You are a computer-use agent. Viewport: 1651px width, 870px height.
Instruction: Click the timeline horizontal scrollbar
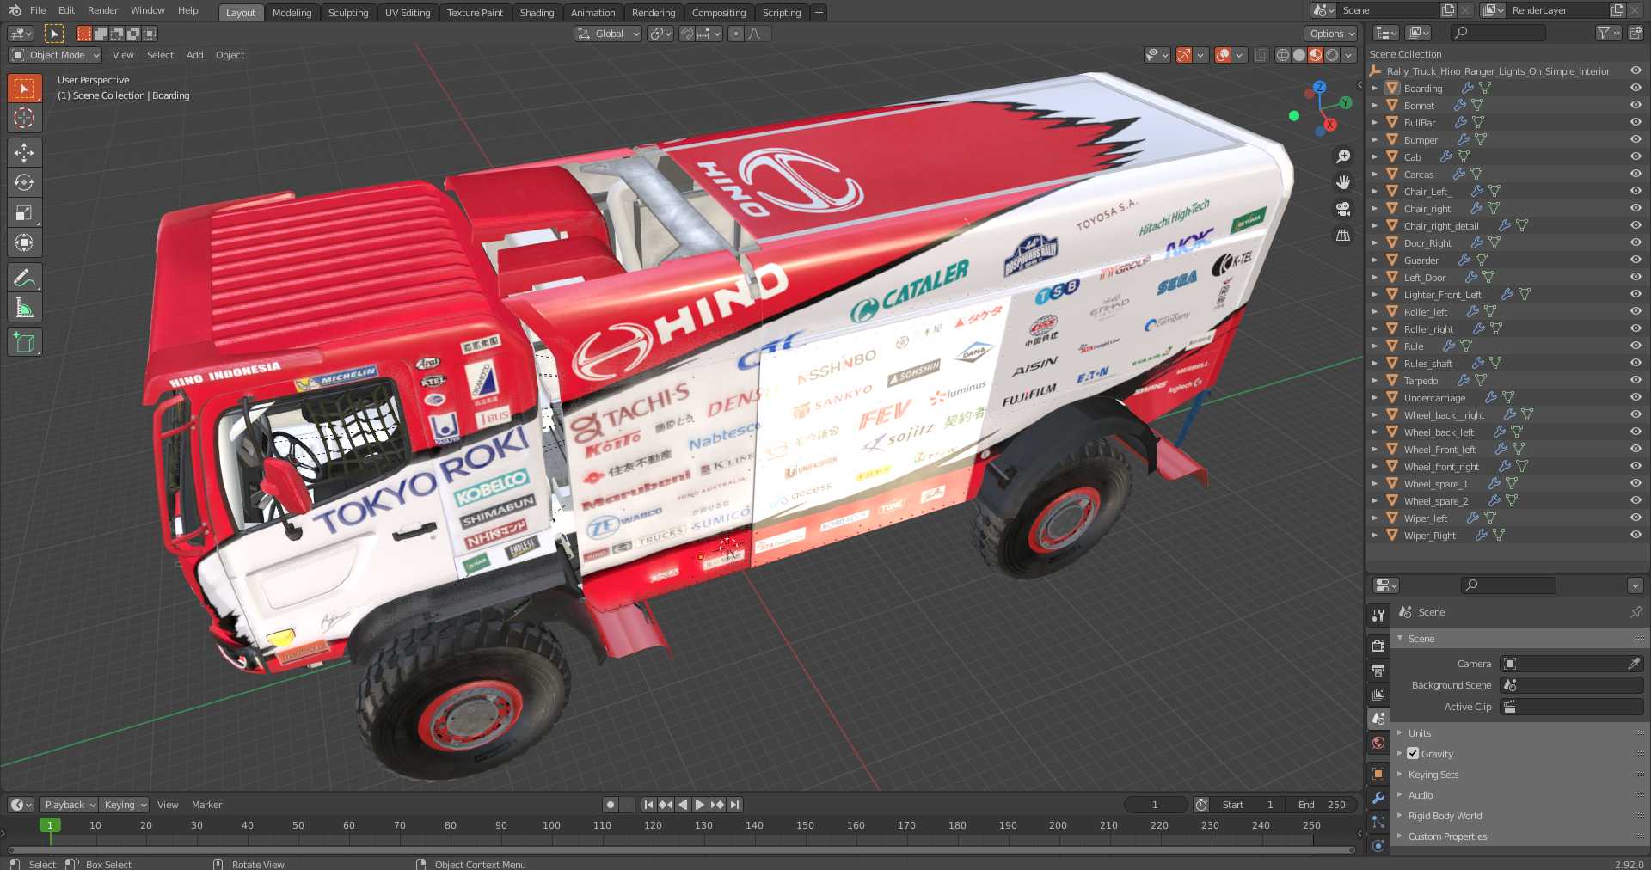[x=679, y=849]
